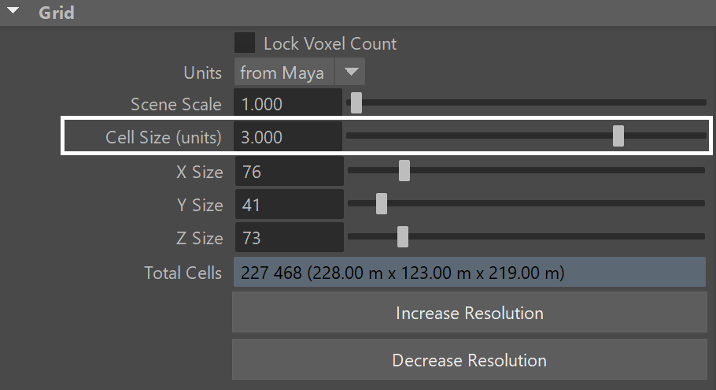The image size is (716, 390).
Task: Click the Cell Size (units) value field
Action: (x=288, y=137)
